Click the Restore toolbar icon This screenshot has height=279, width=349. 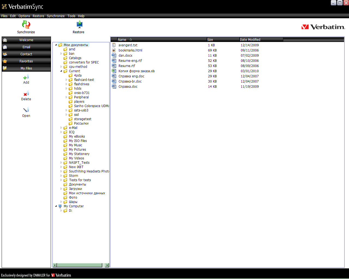pyautogui.click(x=79, y=25)
